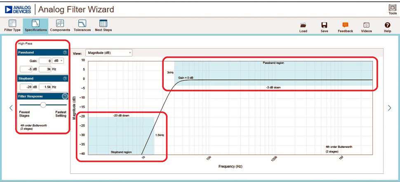The width and height of the screenshot is (400, 182).
Task: Show help for Stopband section
Action: [65, 78]
